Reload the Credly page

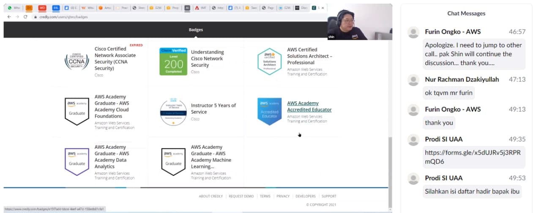click(x=25, y=16)
